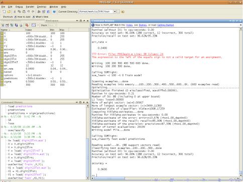The height and width of the screenshot is (182, 243).
Task: Click the Redo arrow icon
Action: click(33, 12)
